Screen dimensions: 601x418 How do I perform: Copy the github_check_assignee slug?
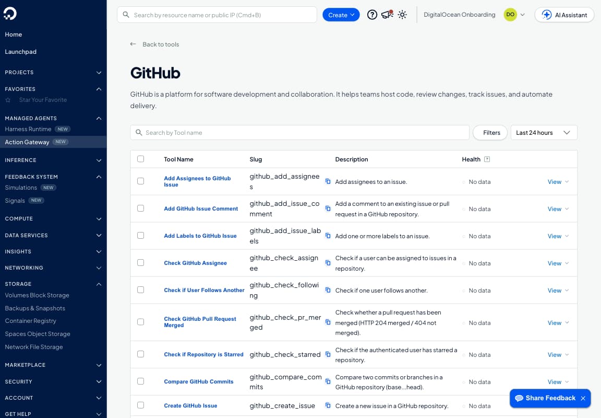[x=328, y=263]
